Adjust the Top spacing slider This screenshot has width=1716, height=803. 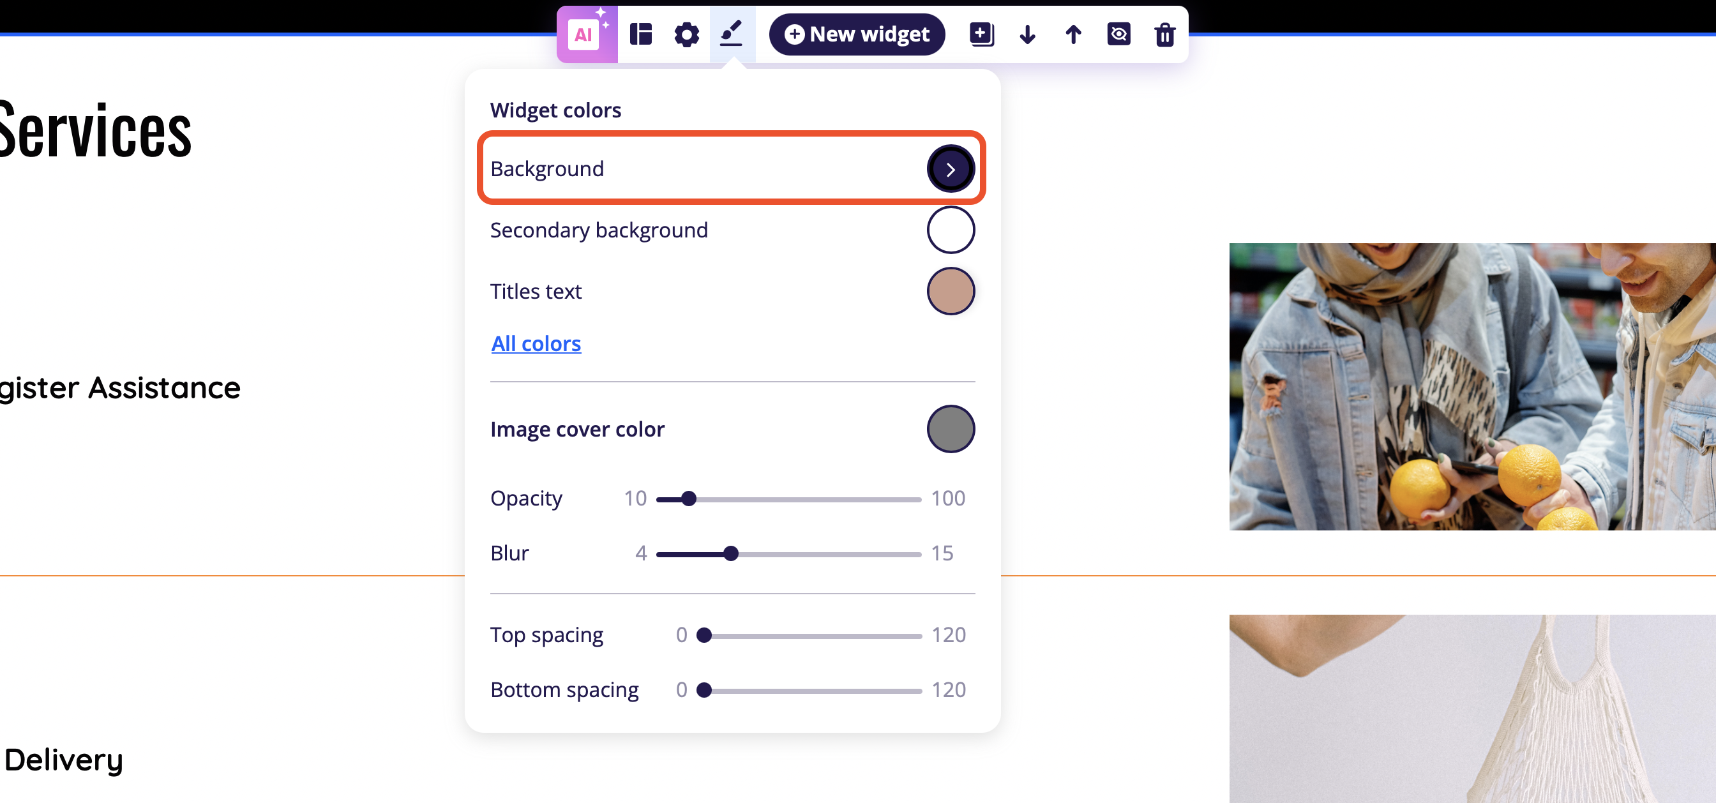[809, 636]
